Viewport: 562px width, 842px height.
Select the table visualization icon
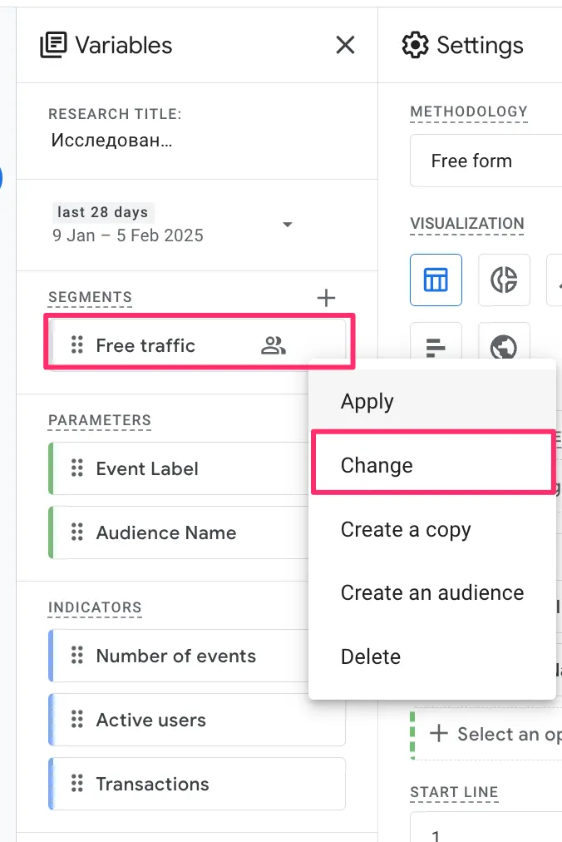[436, 280]
